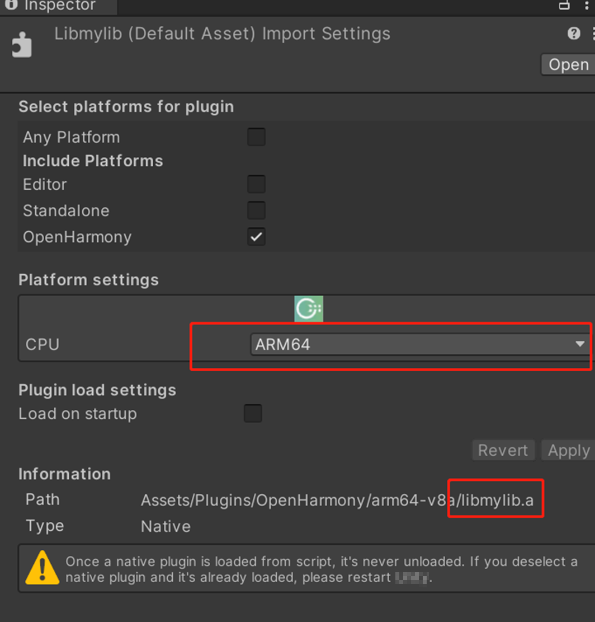
Task: Click the Libmylib Import Settings title
Action: click(x=222, y=34)
